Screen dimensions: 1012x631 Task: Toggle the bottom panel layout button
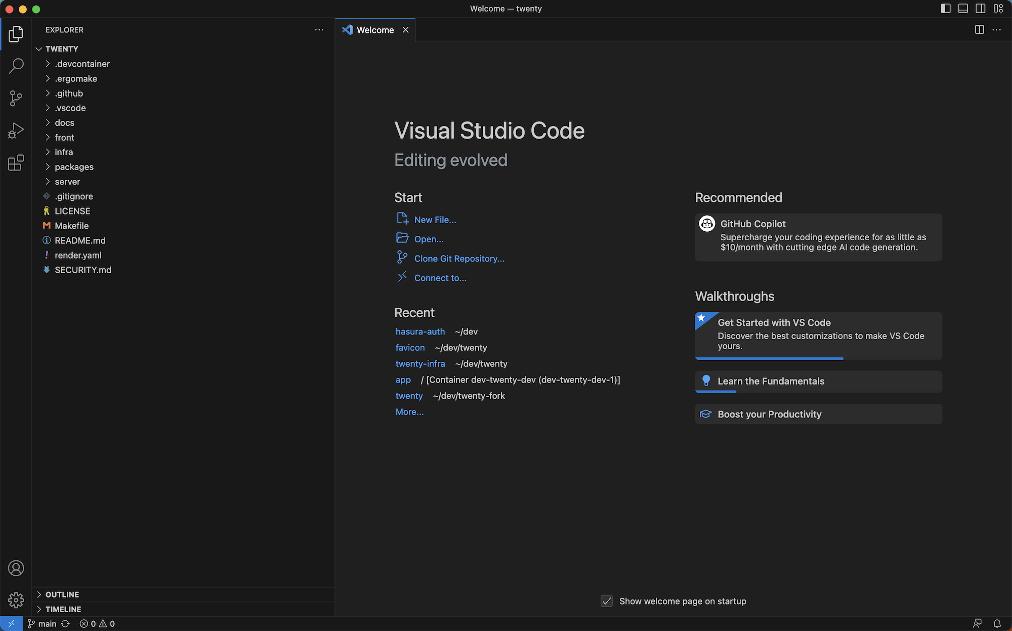pos(963,9)
